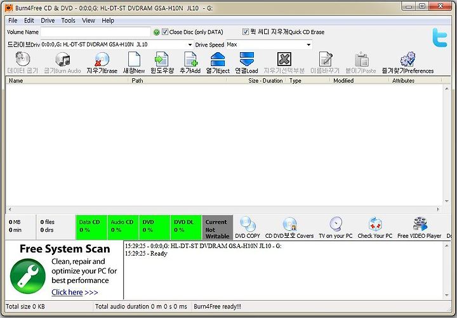The width and height of the screenshot is (457, 318).
Task: Open the Drive menu
Action: 48,20
